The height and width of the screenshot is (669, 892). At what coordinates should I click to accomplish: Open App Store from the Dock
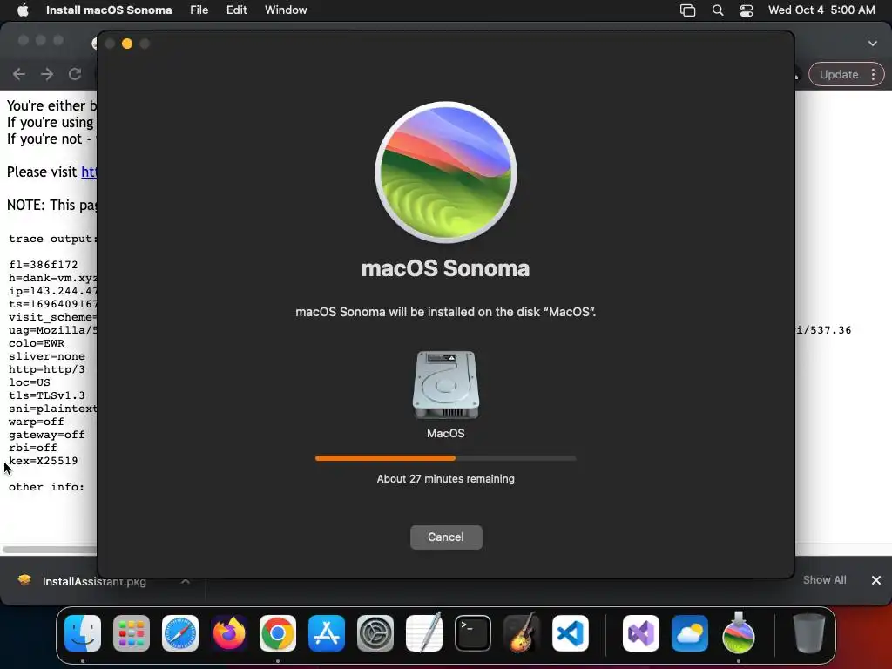pyautogui.click(x=327, y=633)
